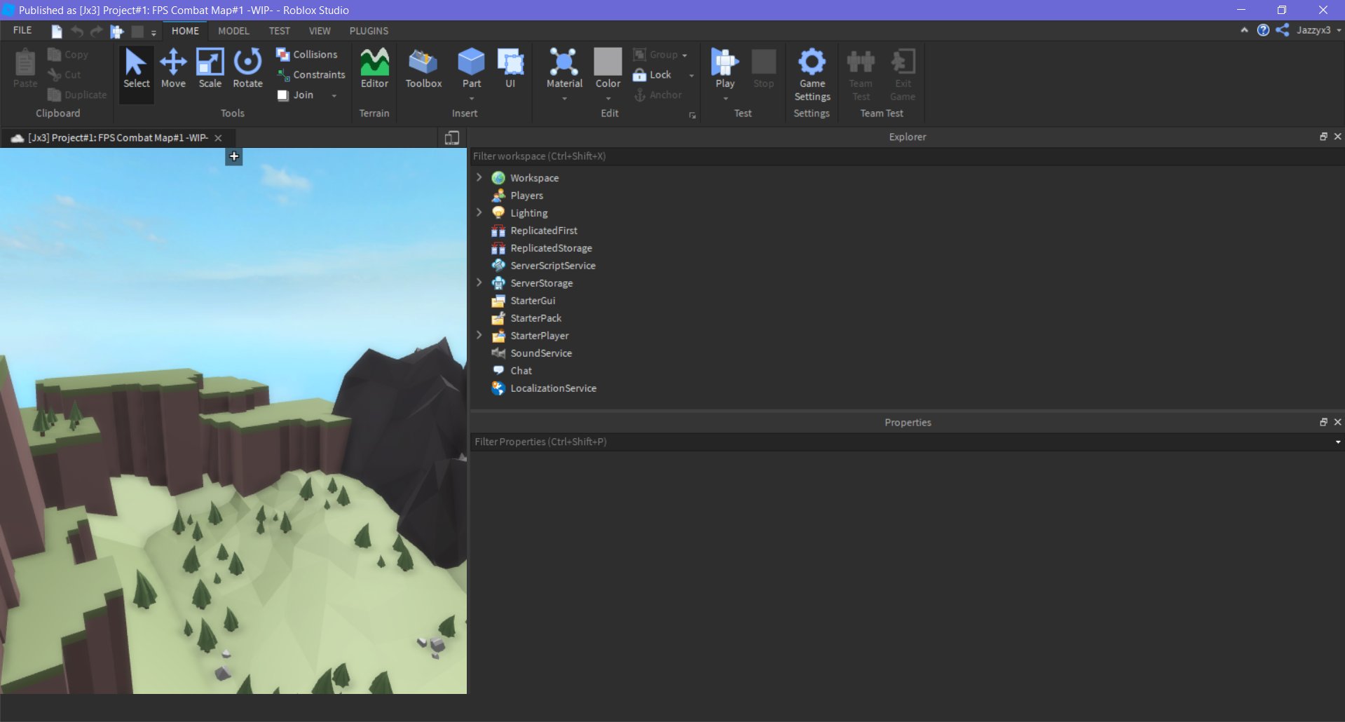Open the Material dropdown arrow

tap(564, 99)
